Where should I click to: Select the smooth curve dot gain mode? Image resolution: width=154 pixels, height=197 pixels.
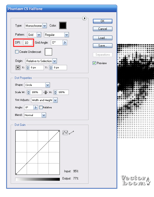coord(65,133)
